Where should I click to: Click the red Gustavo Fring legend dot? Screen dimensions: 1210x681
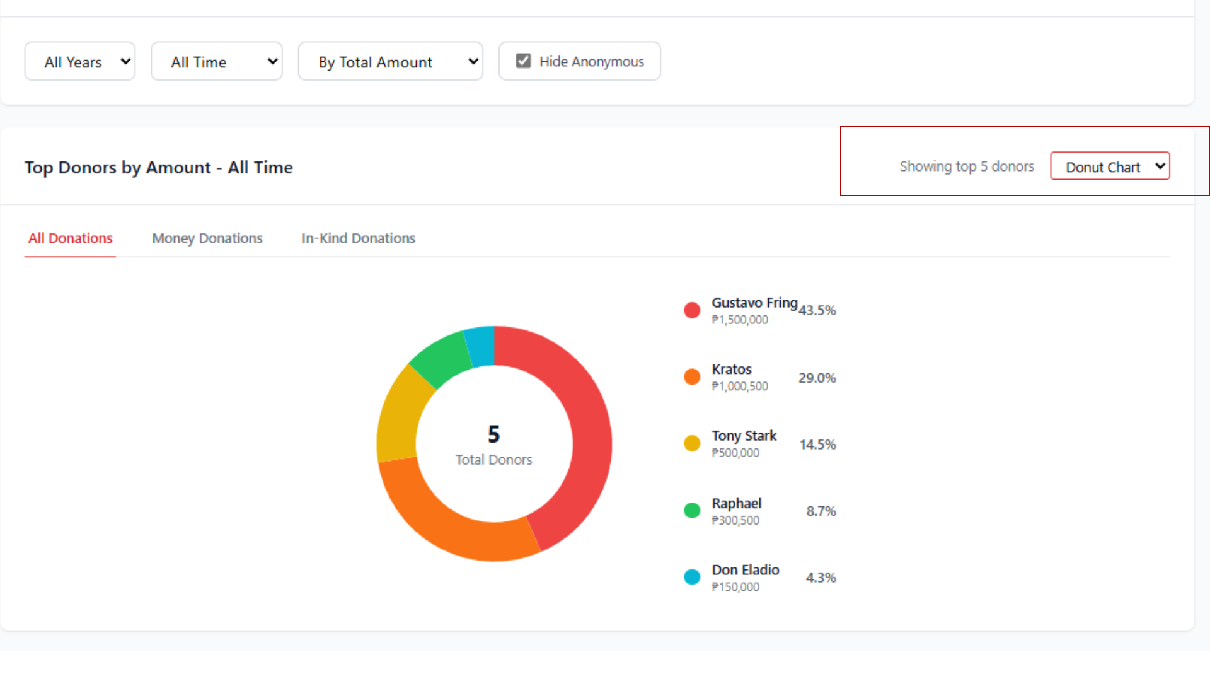[692, 310]
